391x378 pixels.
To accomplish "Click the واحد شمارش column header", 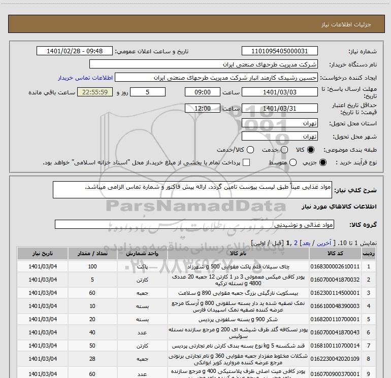I will coord(142,253).
